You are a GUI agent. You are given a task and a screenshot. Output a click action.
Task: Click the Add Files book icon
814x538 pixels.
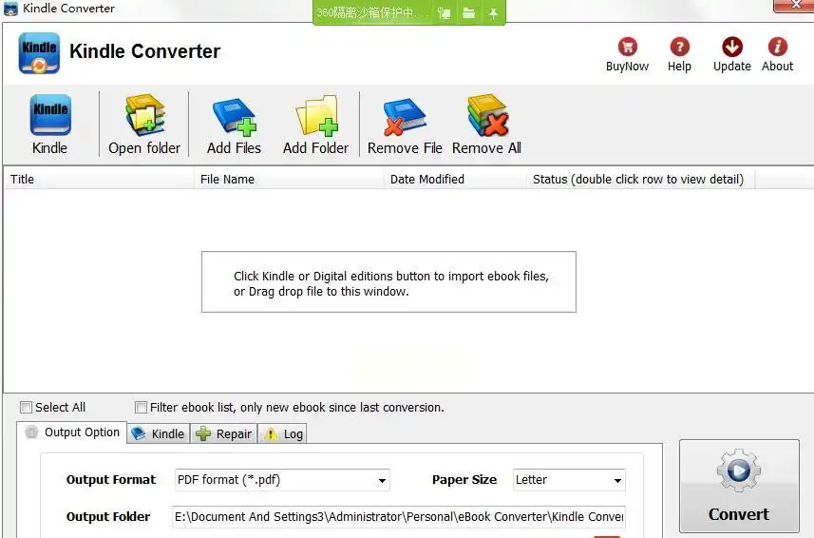pos(234,117)
